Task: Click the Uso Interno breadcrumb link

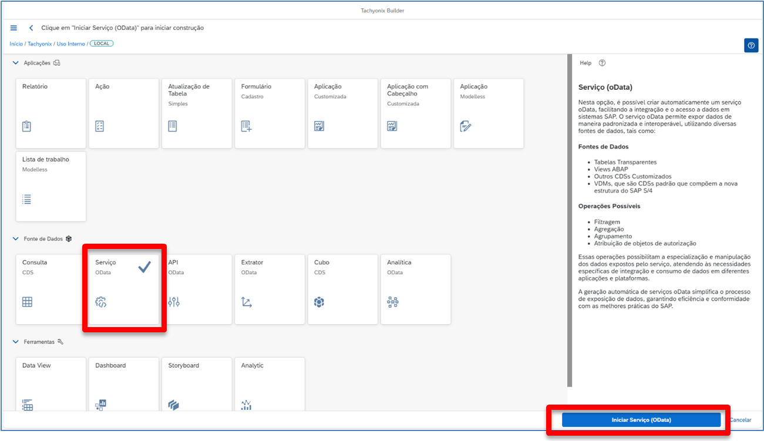Action: (70, 44)
